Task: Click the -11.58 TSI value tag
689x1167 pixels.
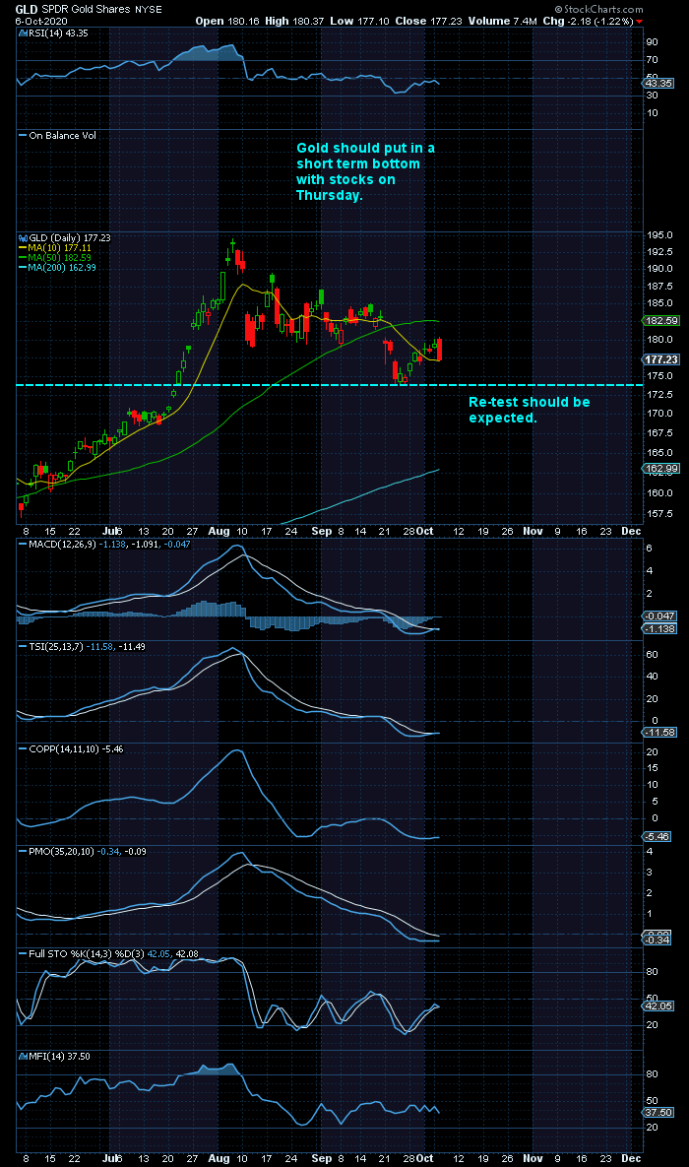Action: tap(658, 733)
